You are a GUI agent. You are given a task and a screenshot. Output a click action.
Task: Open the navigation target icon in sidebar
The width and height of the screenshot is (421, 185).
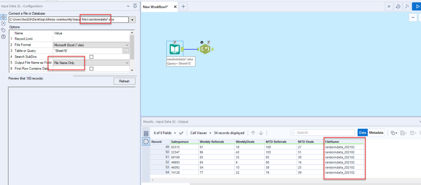3,24
